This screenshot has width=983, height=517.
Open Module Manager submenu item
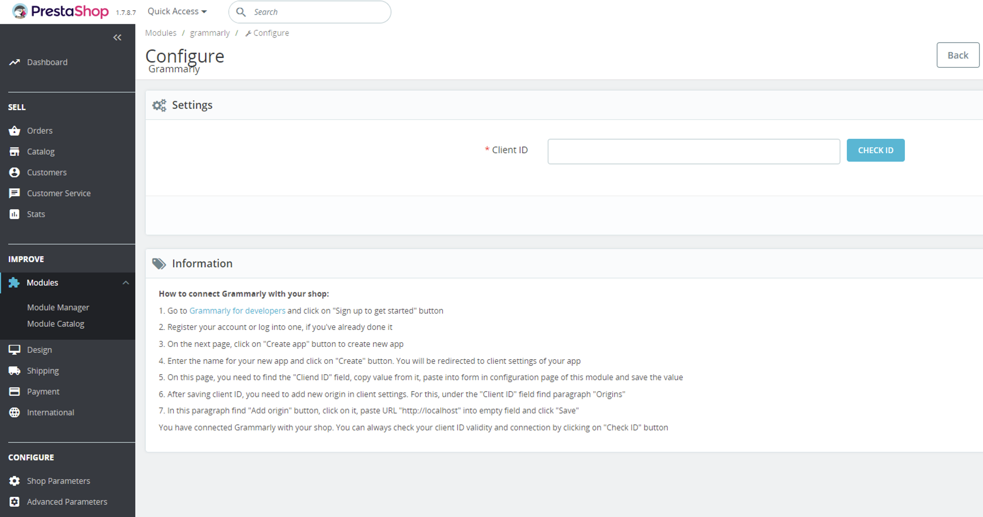click(58, 307)
